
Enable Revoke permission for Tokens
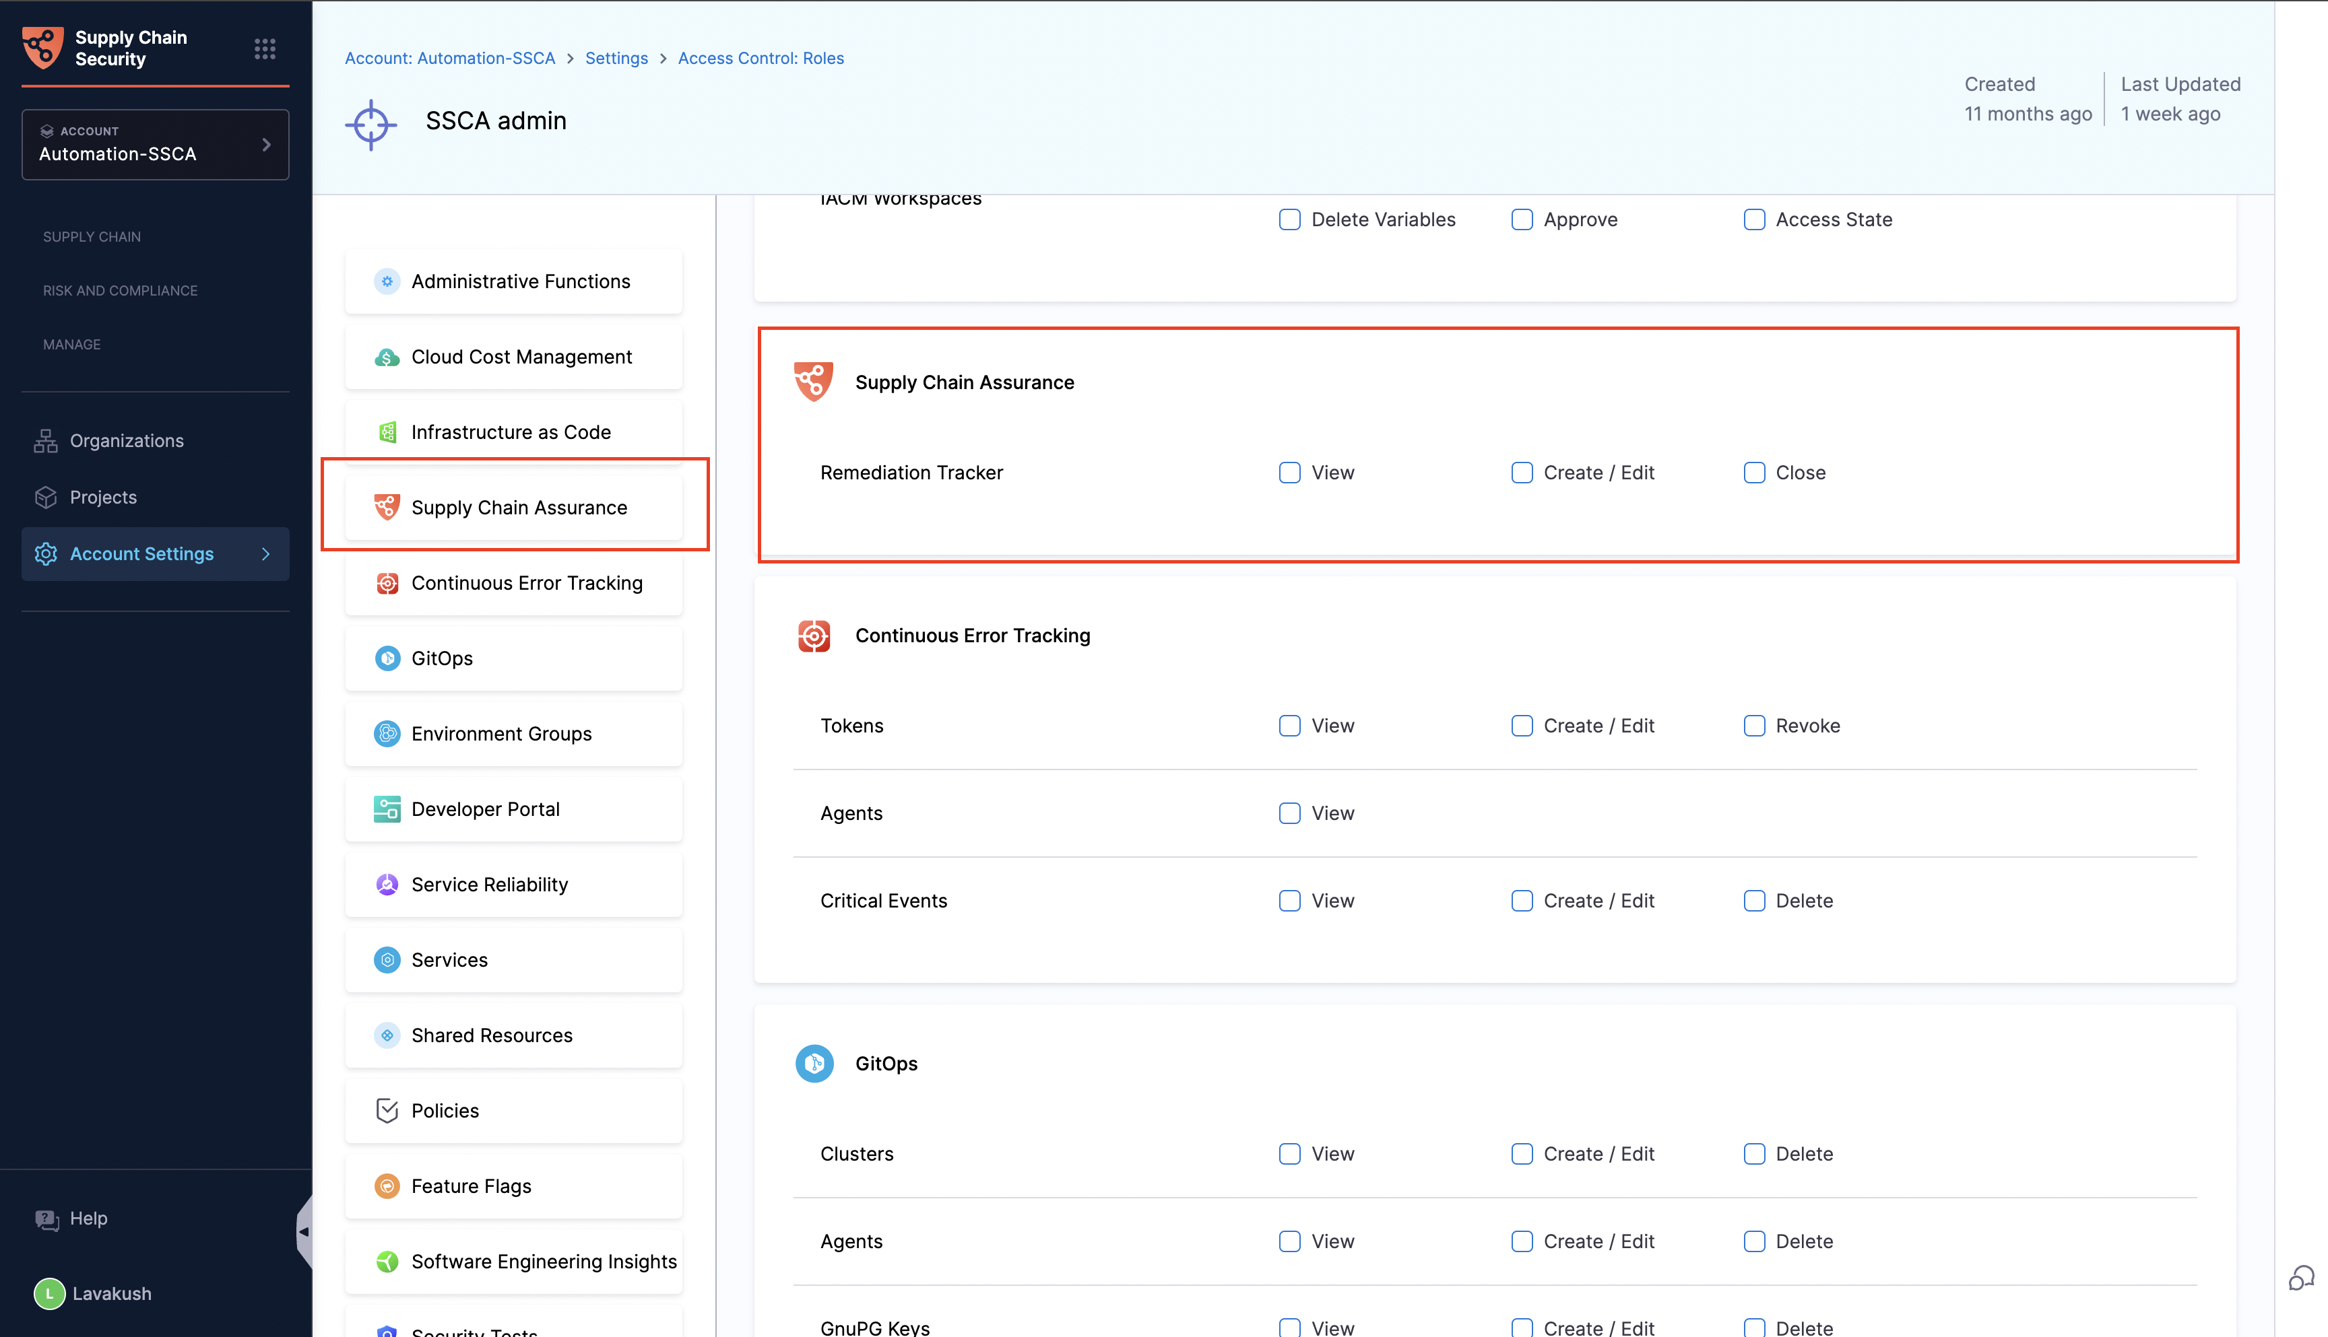pyautogui.click(x=1754, y=726)
